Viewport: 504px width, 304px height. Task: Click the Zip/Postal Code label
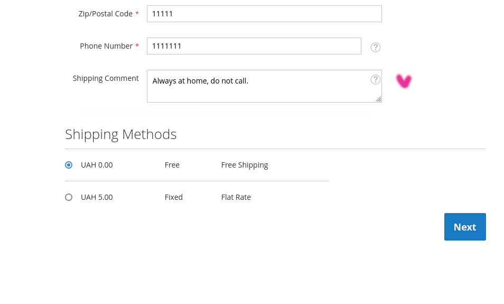105,14
